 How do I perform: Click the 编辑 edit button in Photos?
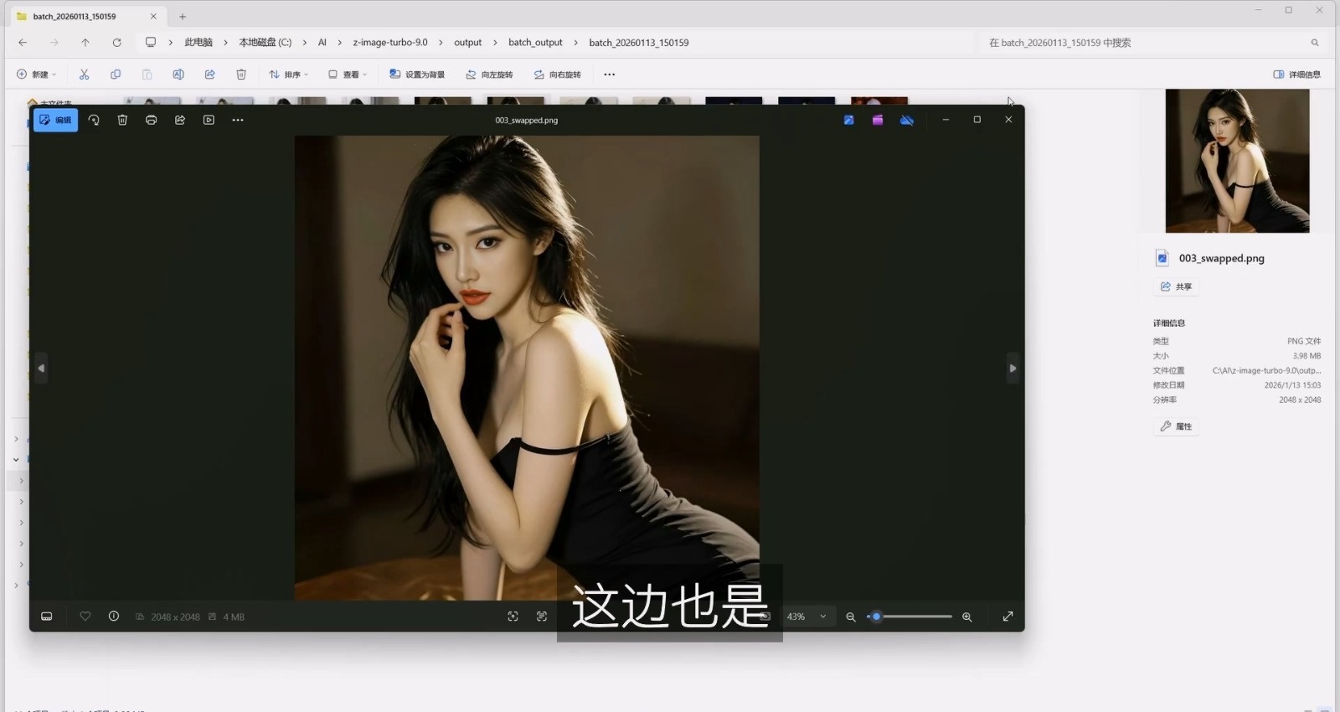55,120
